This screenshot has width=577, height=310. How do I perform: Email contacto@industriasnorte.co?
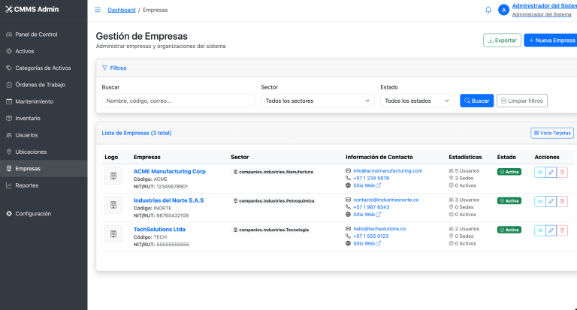click(x=386, y=200)
